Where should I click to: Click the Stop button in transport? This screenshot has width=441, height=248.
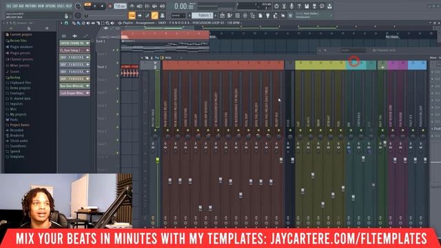tap(102, 6)
